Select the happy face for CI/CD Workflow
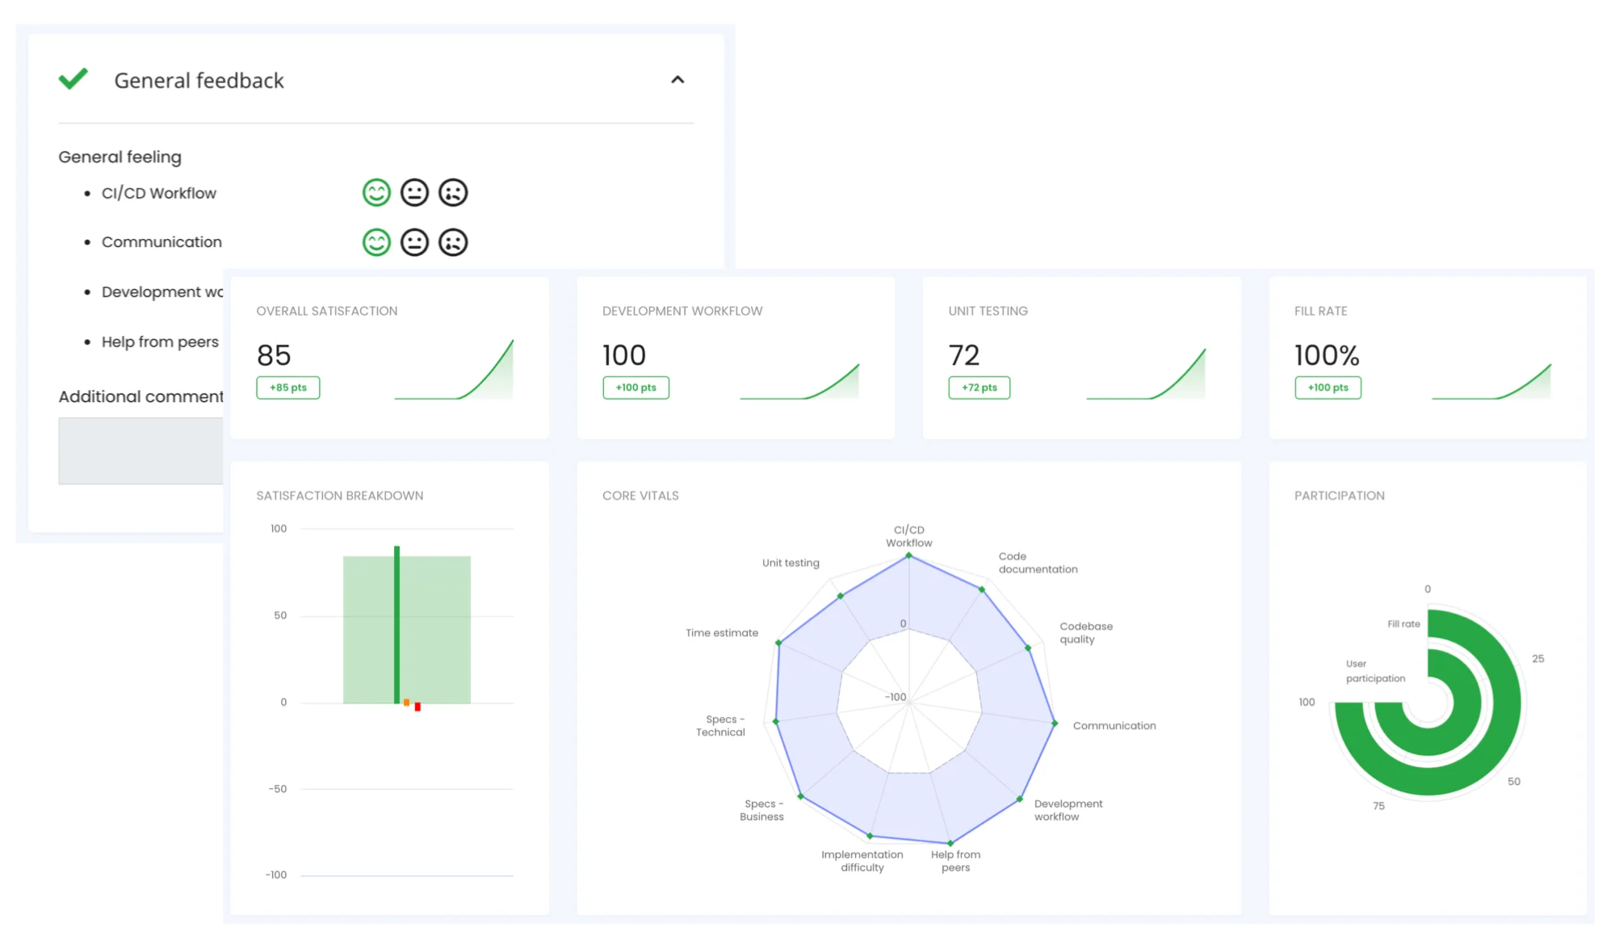This screenshot has width=1615, height=948. (x=376, y=192)
